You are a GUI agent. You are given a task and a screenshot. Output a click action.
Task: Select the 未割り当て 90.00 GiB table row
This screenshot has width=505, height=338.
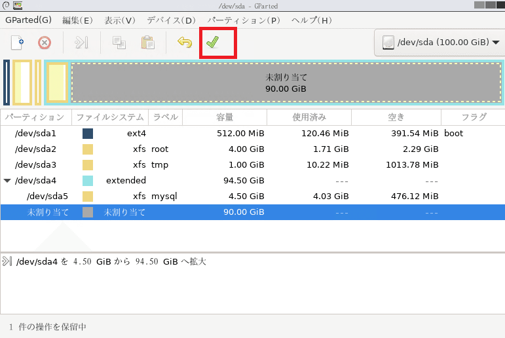[253, 212]
